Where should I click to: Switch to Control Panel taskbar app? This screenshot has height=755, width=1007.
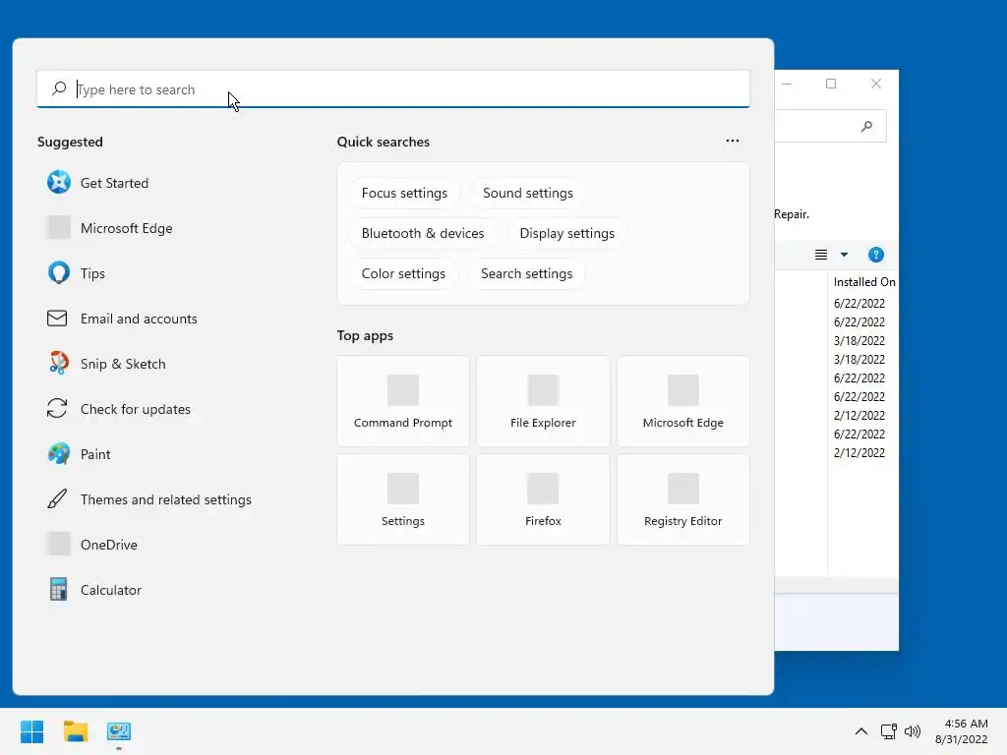[x=119, y=731]
